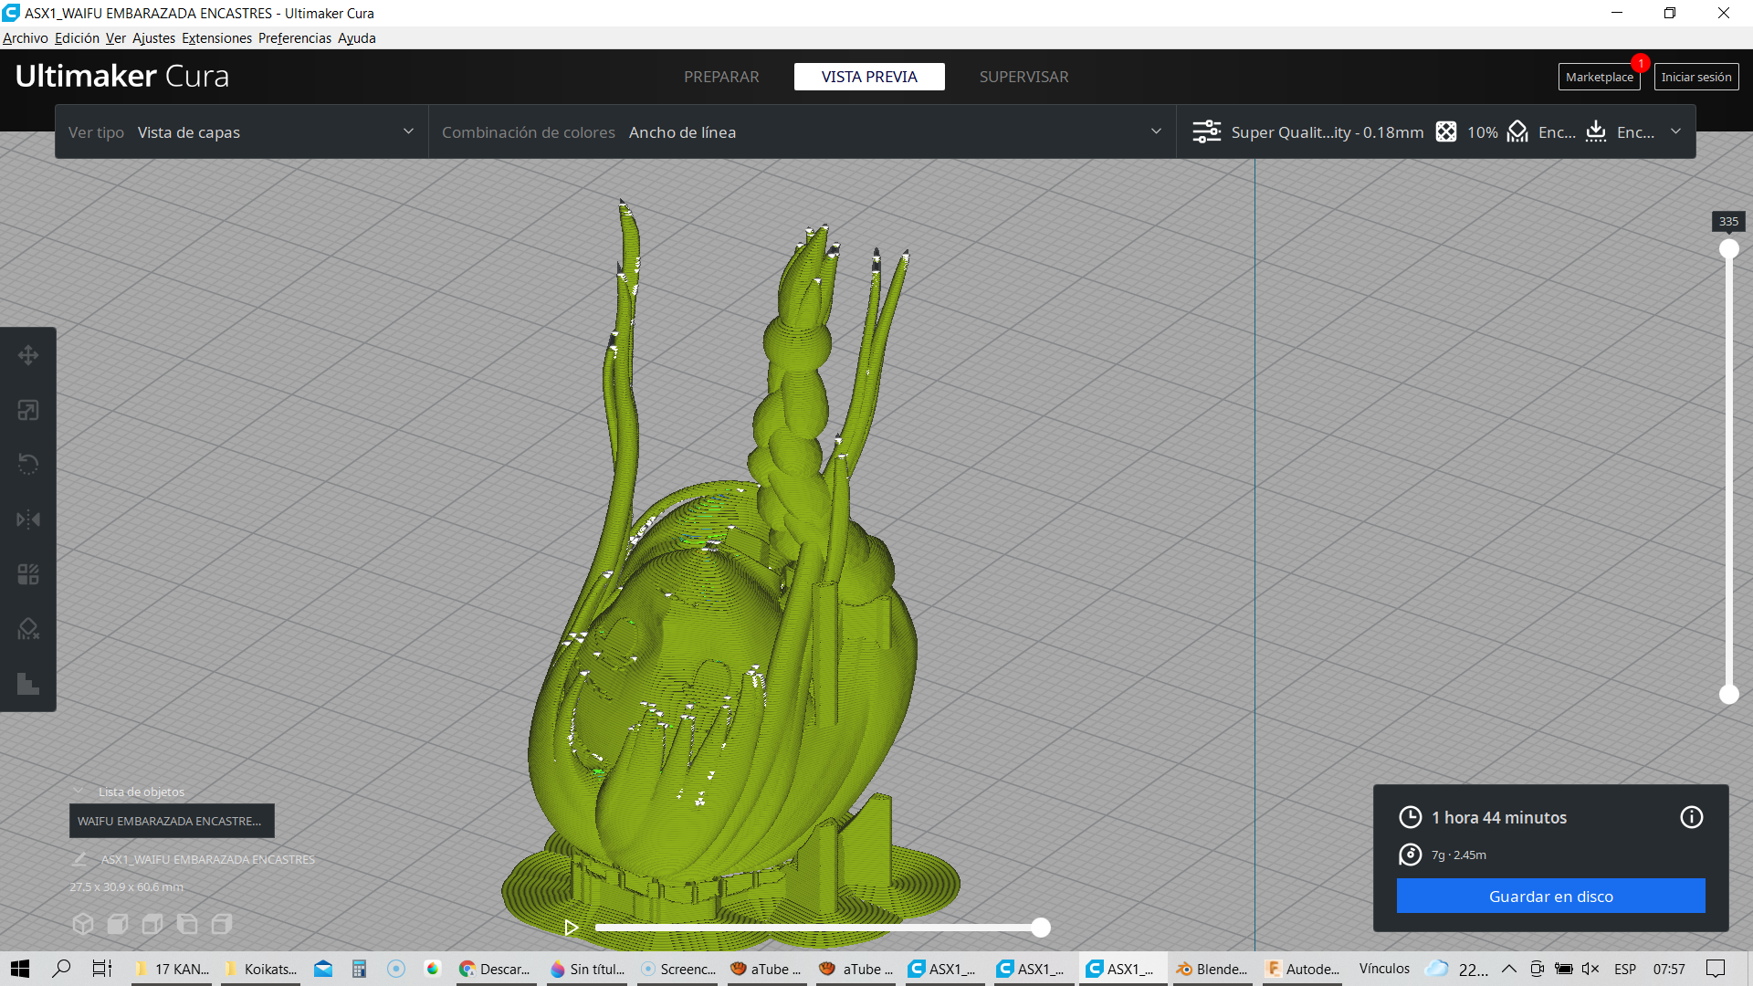This screenshot has height=986, width=1753.
Task: Switch to top view cube icon
Action: click(x=152, y=924)
